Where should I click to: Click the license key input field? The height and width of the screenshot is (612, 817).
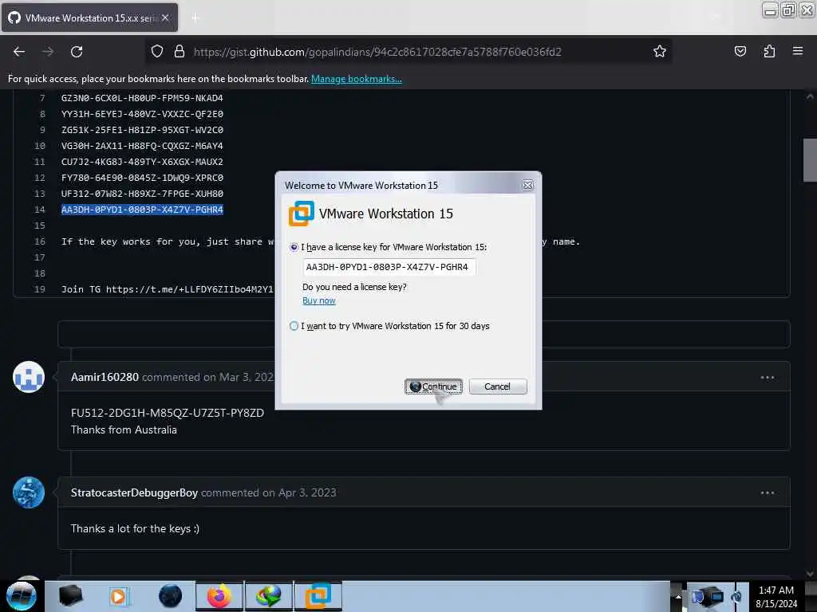click(x=389, y=267)
